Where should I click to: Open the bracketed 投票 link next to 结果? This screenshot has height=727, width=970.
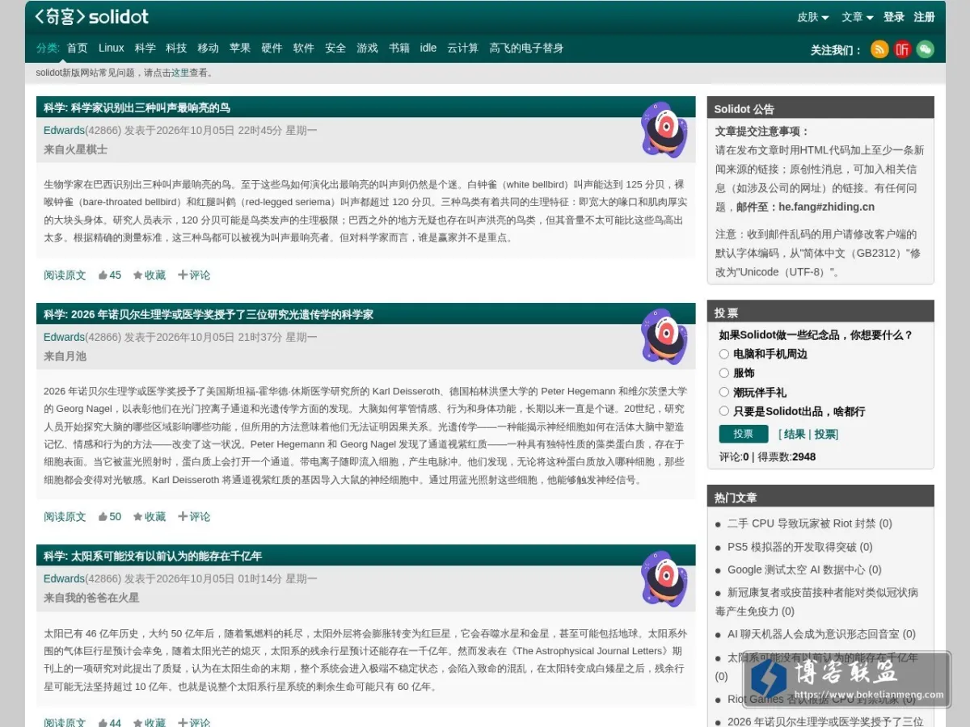click(824, 435)
